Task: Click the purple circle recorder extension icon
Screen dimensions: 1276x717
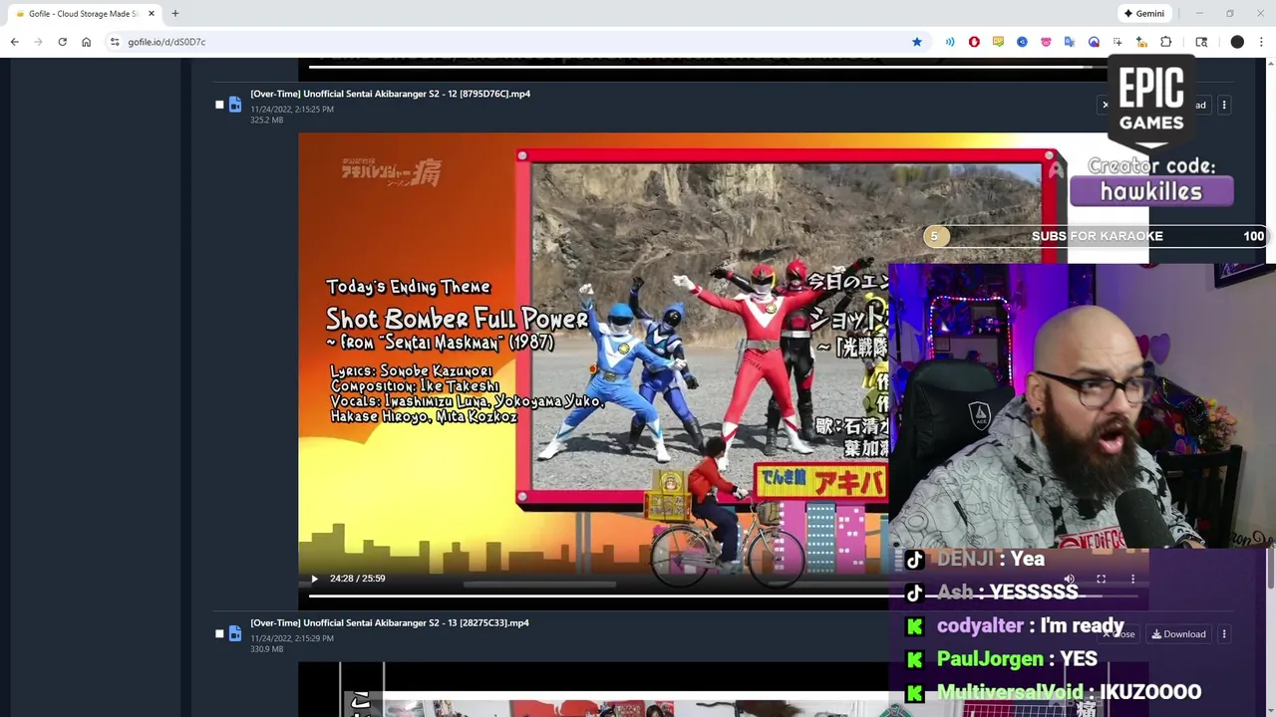Action: (x=1094, y=42)
